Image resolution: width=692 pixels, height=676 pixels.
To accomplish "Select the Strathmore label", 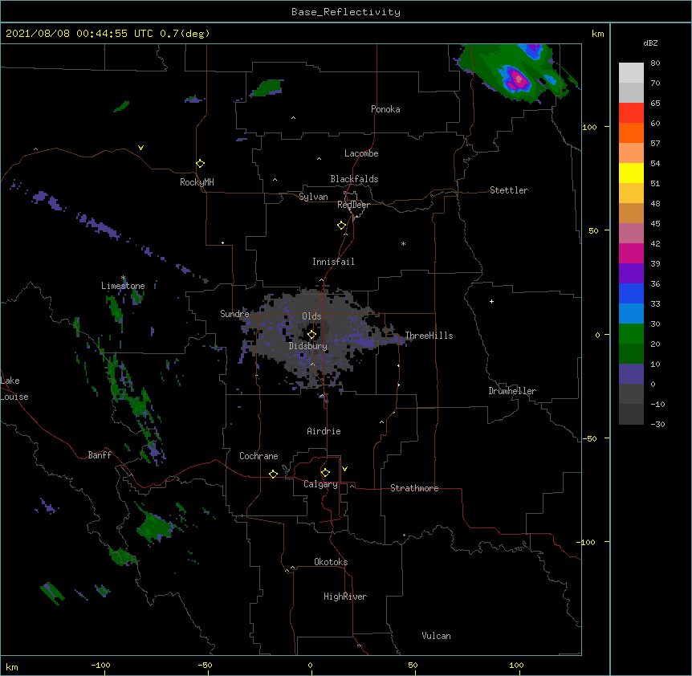I will tap(414, 488).
